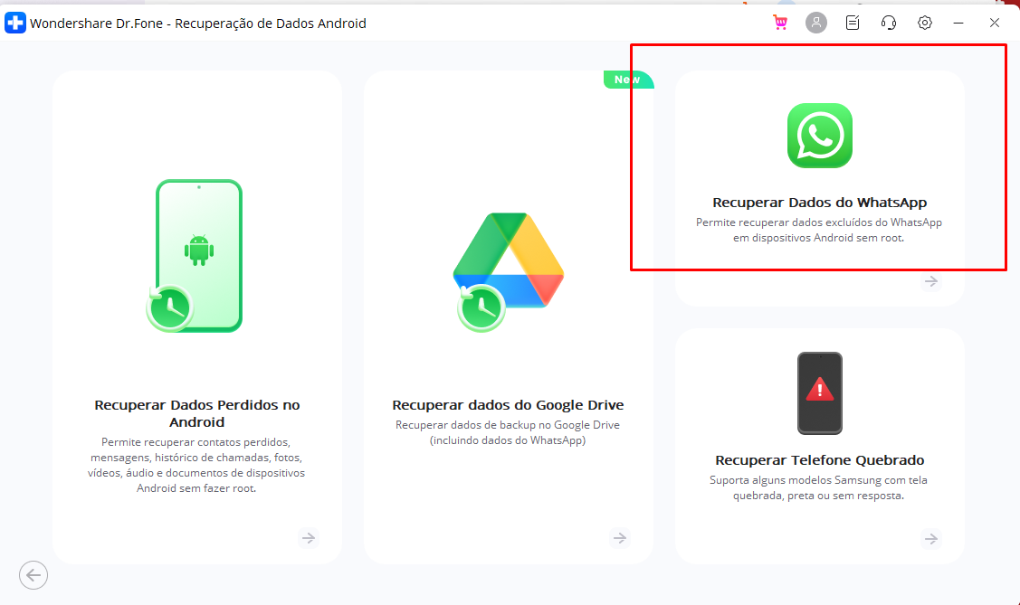Click 'Permite recuperar dados excluídos do WhatsApp' text
This screenshot has width=1020, height=605.
819,230
